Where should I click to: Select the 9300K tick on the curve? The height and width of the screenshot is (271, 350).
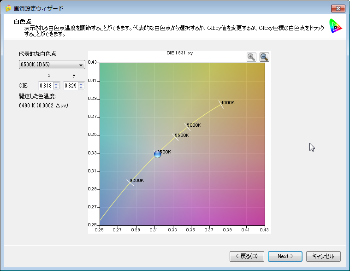pos(130,183)
